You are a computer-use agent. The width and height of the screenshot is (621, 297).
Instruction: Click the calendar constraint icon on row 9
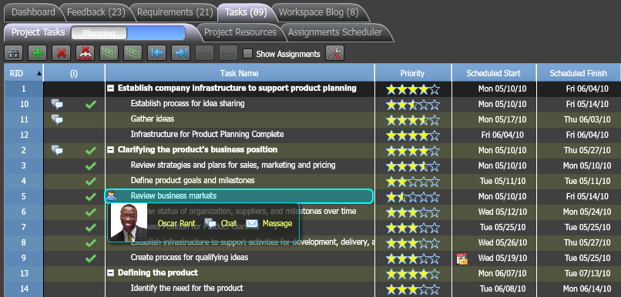point(462,259)
